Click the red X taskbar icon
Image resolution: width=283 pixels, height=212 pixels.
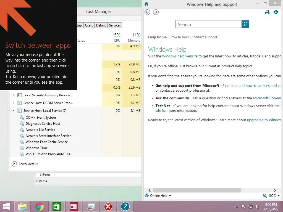[x=108, y=206]
